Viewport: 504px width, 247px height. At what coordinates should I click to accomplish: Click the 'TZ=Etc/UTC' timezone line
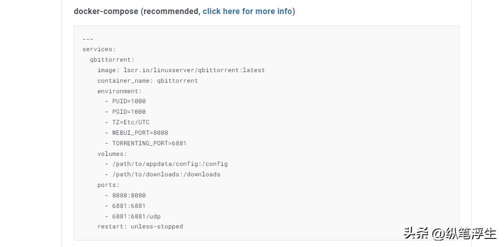click(x=131, y=122)
